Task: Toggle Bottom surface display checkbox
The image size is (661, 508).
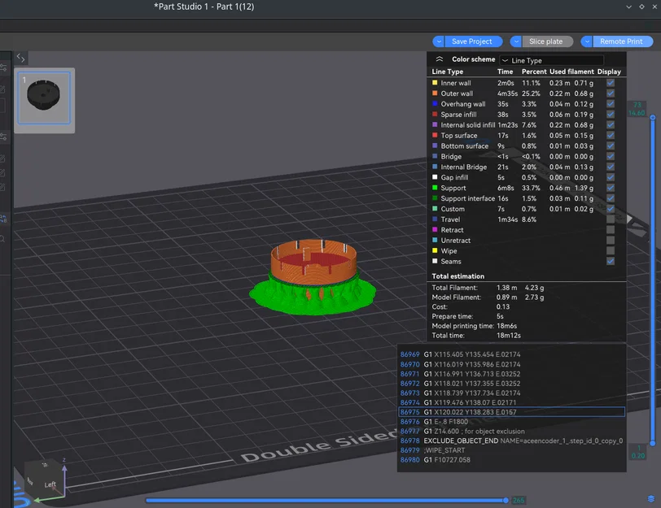Action: 610,146
